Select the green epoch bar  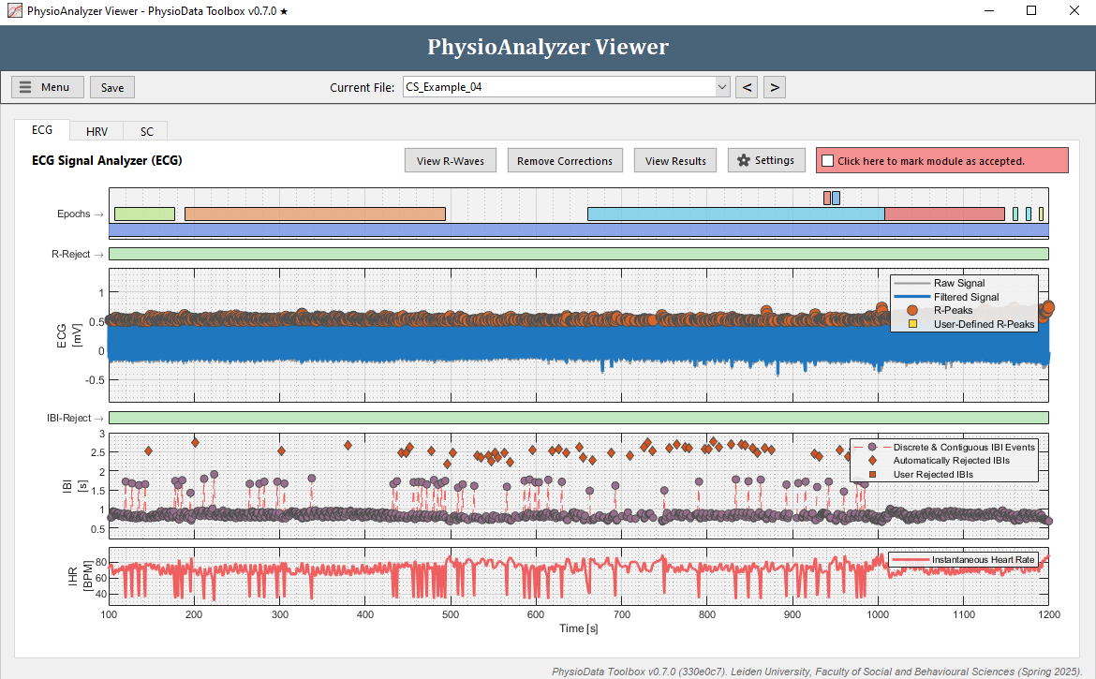(x=144, y=214)
